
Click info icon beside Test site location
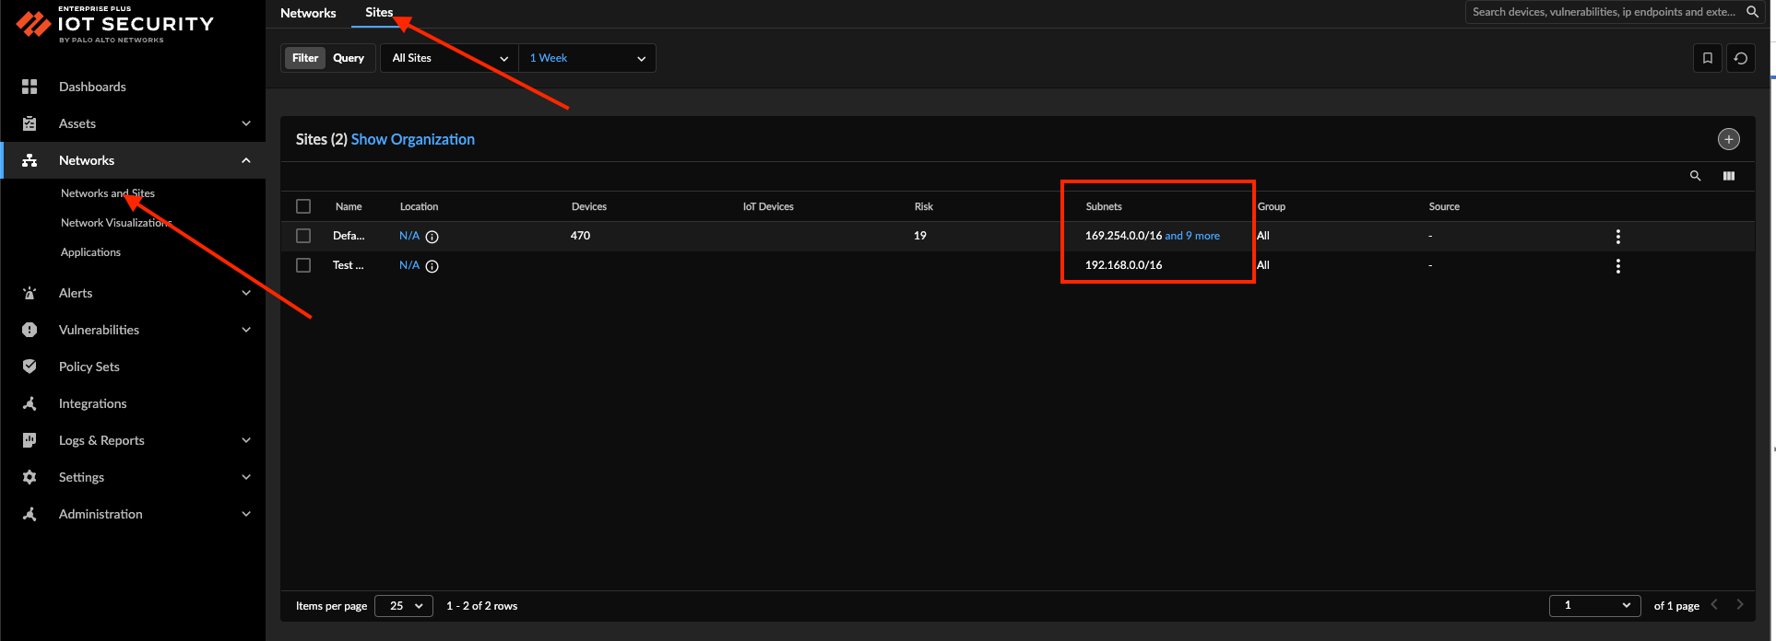click(x=432, y=266)
